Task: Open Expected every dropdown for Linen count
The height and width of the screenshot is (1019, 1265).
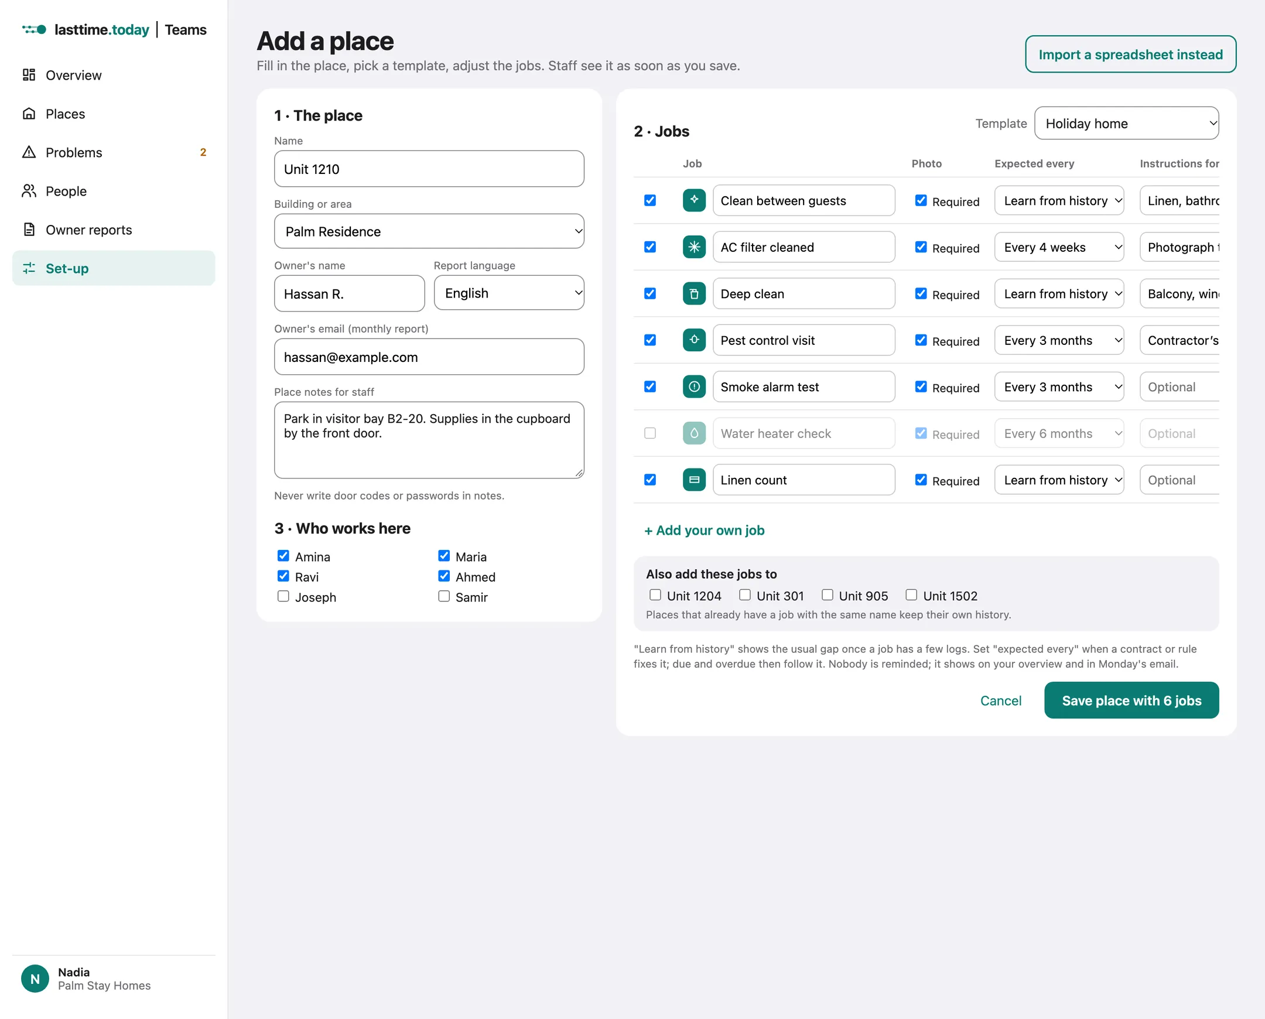Action: click(1059, 480)
